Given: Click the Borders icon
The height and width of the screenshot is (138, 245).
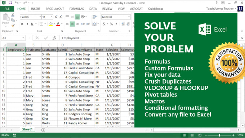Looking at the screenshot, I should tap(41, 24).
